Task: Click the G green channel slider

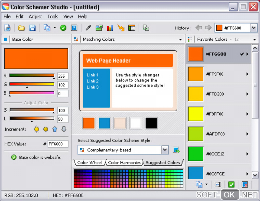Action: click(32, 84)
